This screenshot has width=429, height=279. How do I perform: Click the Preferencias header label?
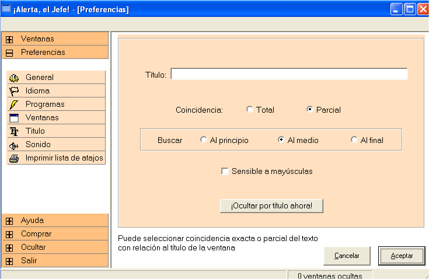[43, 53]
